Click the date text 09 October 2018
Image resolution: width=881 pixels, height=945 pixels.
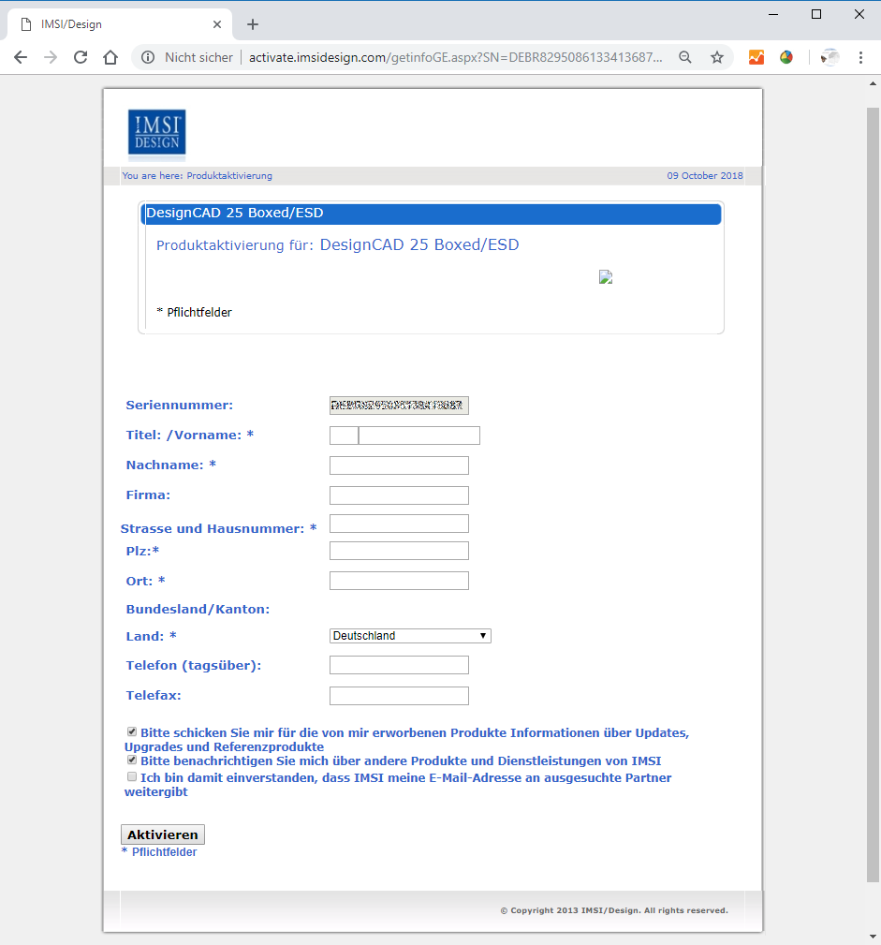click(x=704, y=175)
